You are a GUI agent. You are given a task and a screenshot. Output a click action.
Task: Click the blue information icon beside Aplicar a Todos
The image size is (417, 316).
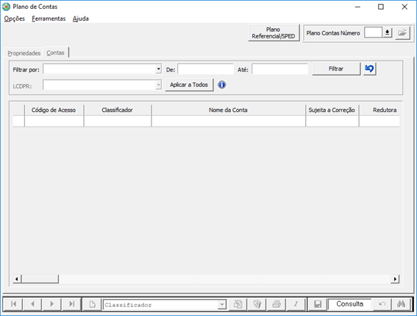pos(222,85)
